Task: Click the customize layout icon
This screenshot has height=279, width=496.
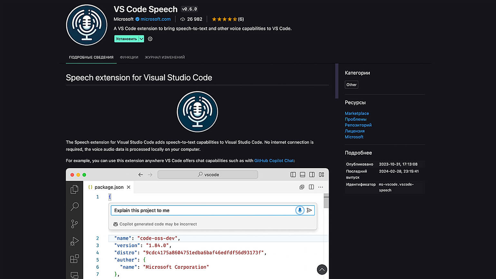Action: [321, 175]
